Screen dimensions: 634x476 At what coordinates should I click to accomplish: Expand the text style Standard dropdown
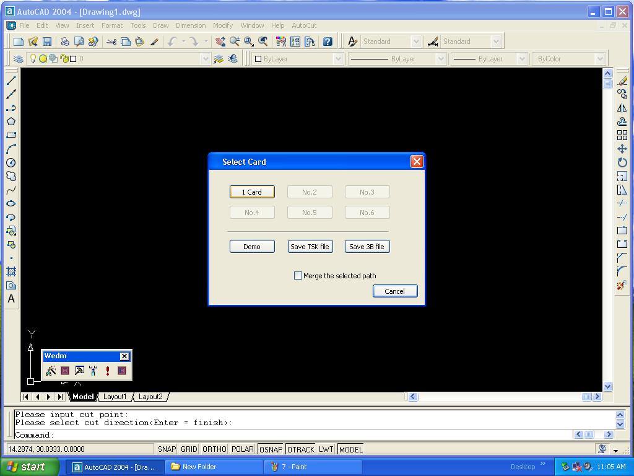pyautogui.click(x=415, y=42)
